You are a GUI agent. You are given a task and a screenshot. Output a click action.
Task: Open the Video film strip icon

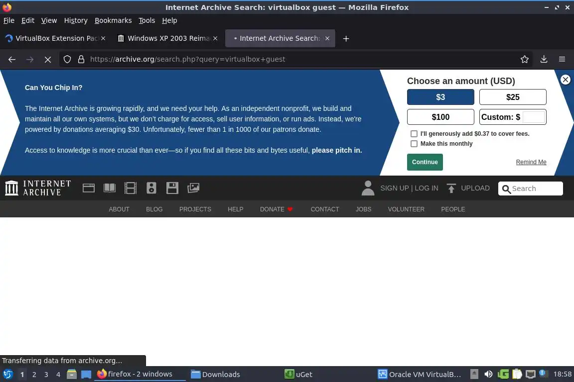[131, 188]
